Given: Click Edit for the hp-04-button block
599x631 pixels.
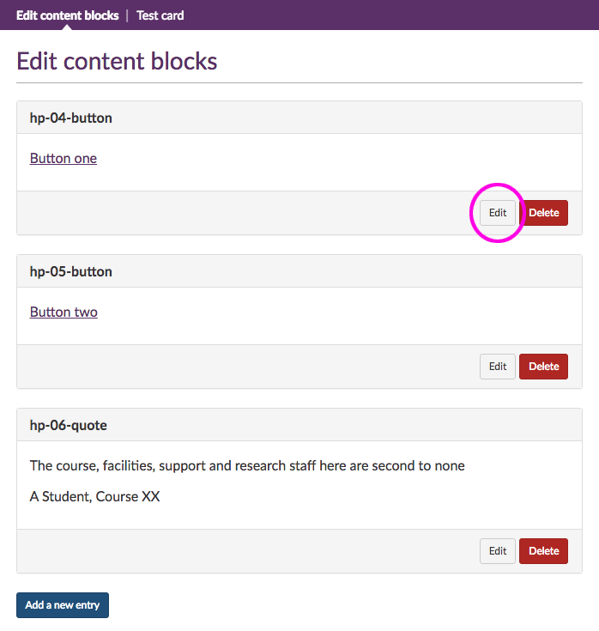Looking at the screenshot, I should pyautogui.click(x=498, y=213).
